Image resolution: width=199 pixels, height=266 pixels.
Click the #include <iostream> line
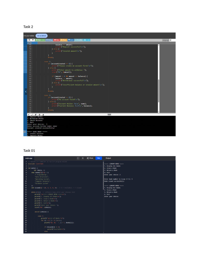point(36,164)
